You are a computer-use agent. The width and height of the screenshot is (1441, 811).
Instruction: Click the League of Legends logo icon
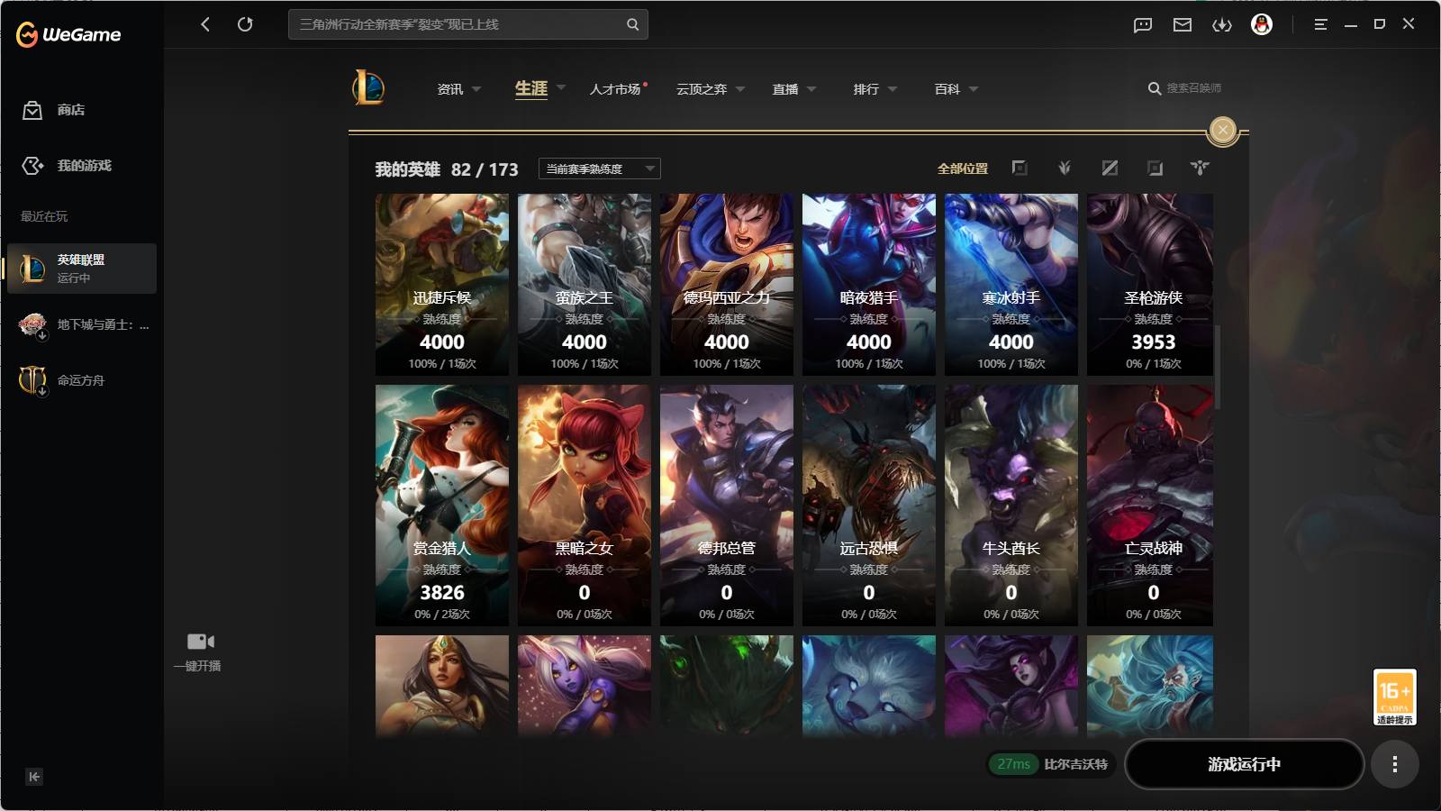(x=368, y=87)
